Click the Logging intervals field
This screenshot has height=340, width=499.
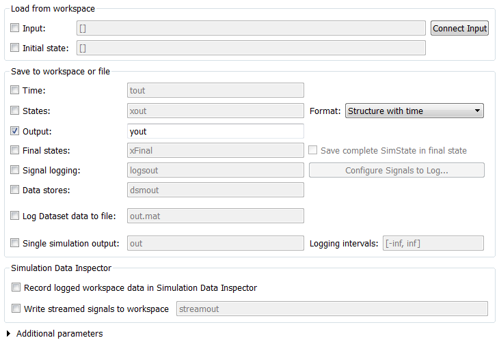[433, 243]
